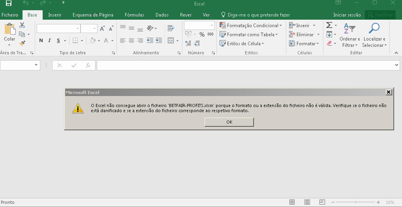Click the Partilhar button
Viewport: 402px width, 207px height.
[x=380, y=15]
